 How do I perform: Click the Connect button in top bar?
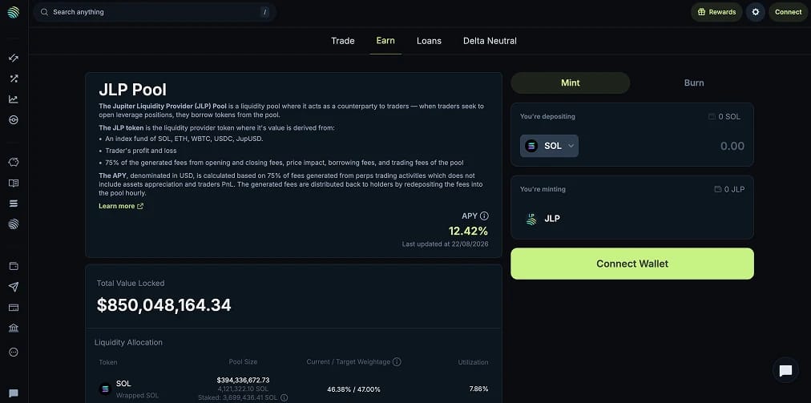click(789, 12)
